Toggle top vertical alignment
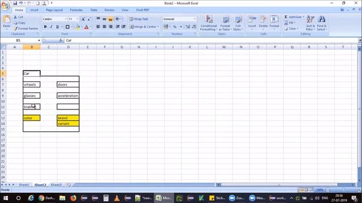 pyautogui.click(x=98, y=19)
